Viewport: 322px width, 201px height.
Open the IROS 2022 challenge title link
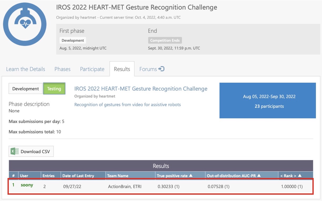141,89
